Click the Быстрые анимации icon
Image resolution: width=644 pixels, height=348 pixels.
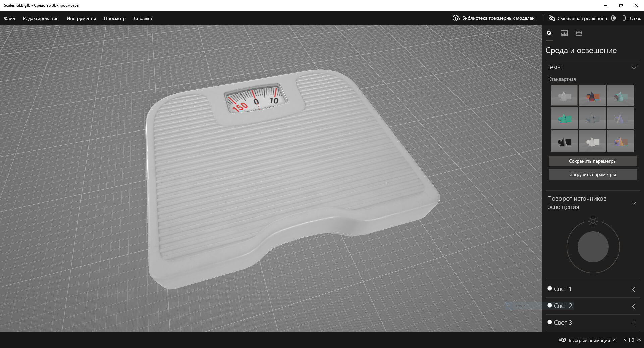pyautogui.click(x=562, y=340)
